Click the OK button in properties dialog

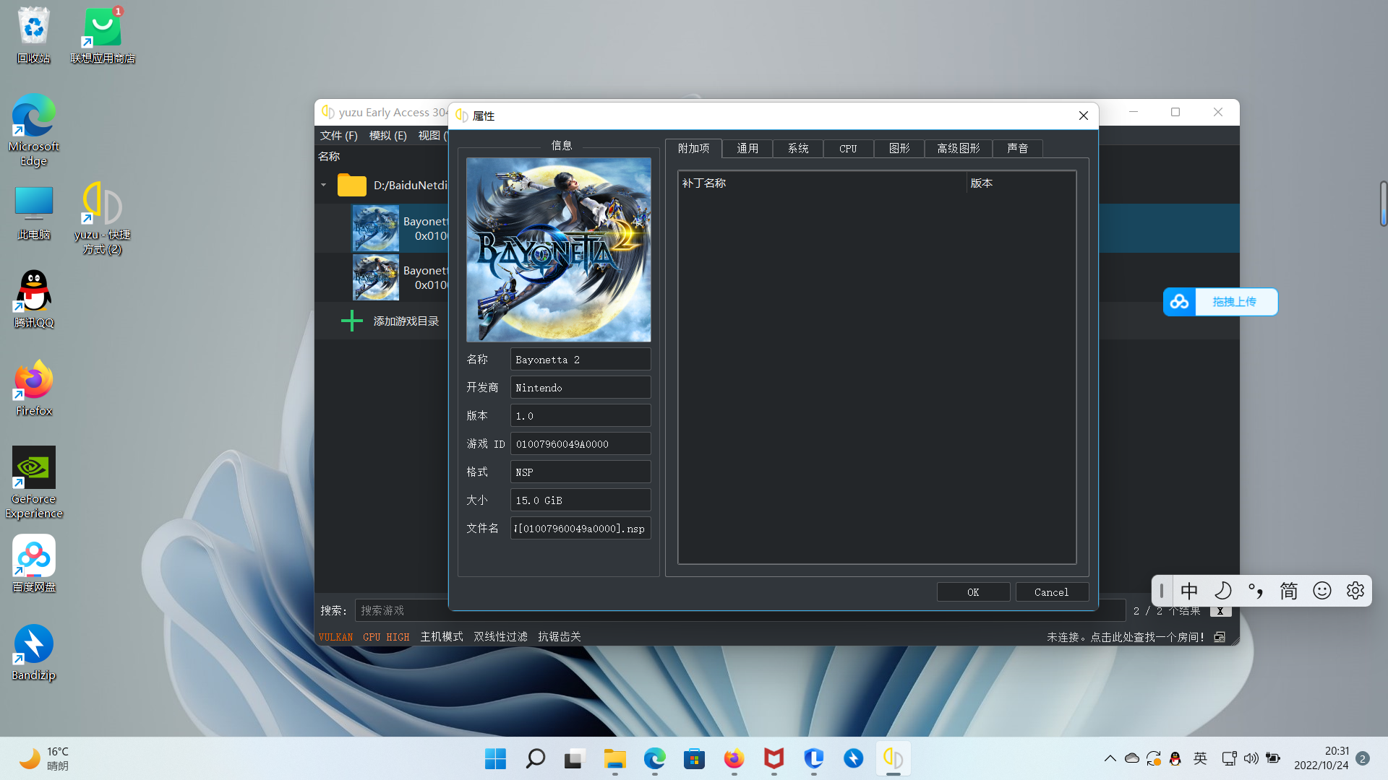tap(973, 592)
